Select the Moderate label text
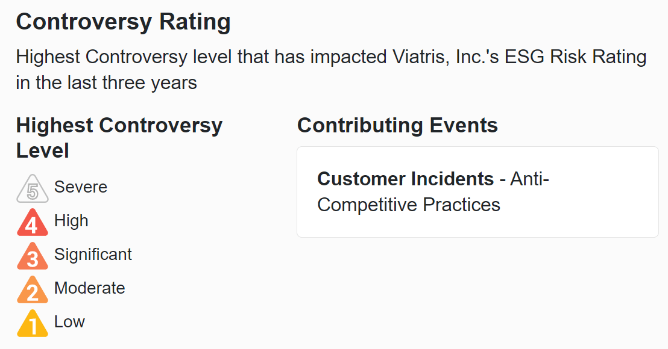The height and width of the screenshot is (349, 668). click(89, 288)
